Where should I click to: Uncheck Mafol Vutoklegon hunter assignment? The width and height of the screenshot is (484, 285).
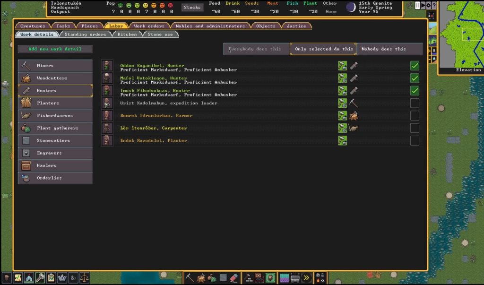[x=415, y=78]
